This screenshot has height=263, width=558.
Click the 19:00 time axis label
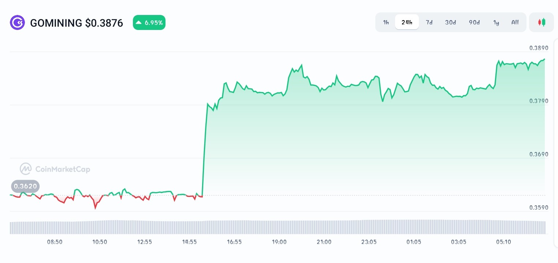279,242
